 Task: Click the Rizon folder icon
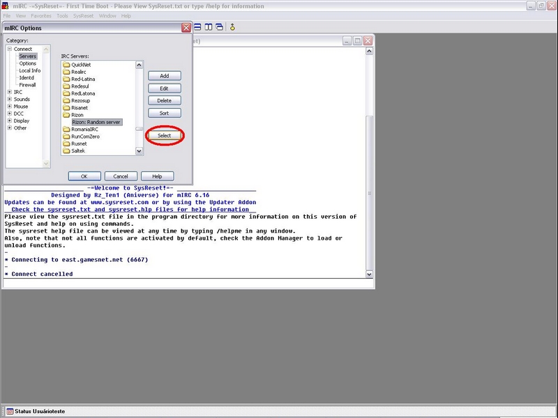(x=66, y=115)
